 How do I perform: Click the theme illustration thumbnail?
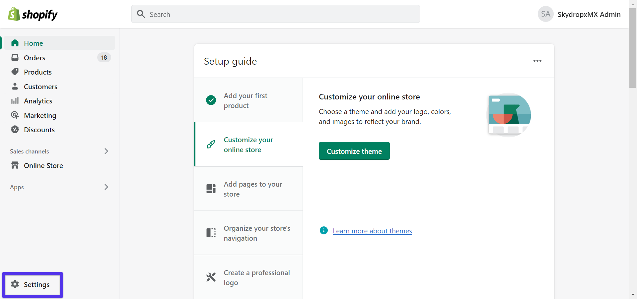(x=509, y=115)
